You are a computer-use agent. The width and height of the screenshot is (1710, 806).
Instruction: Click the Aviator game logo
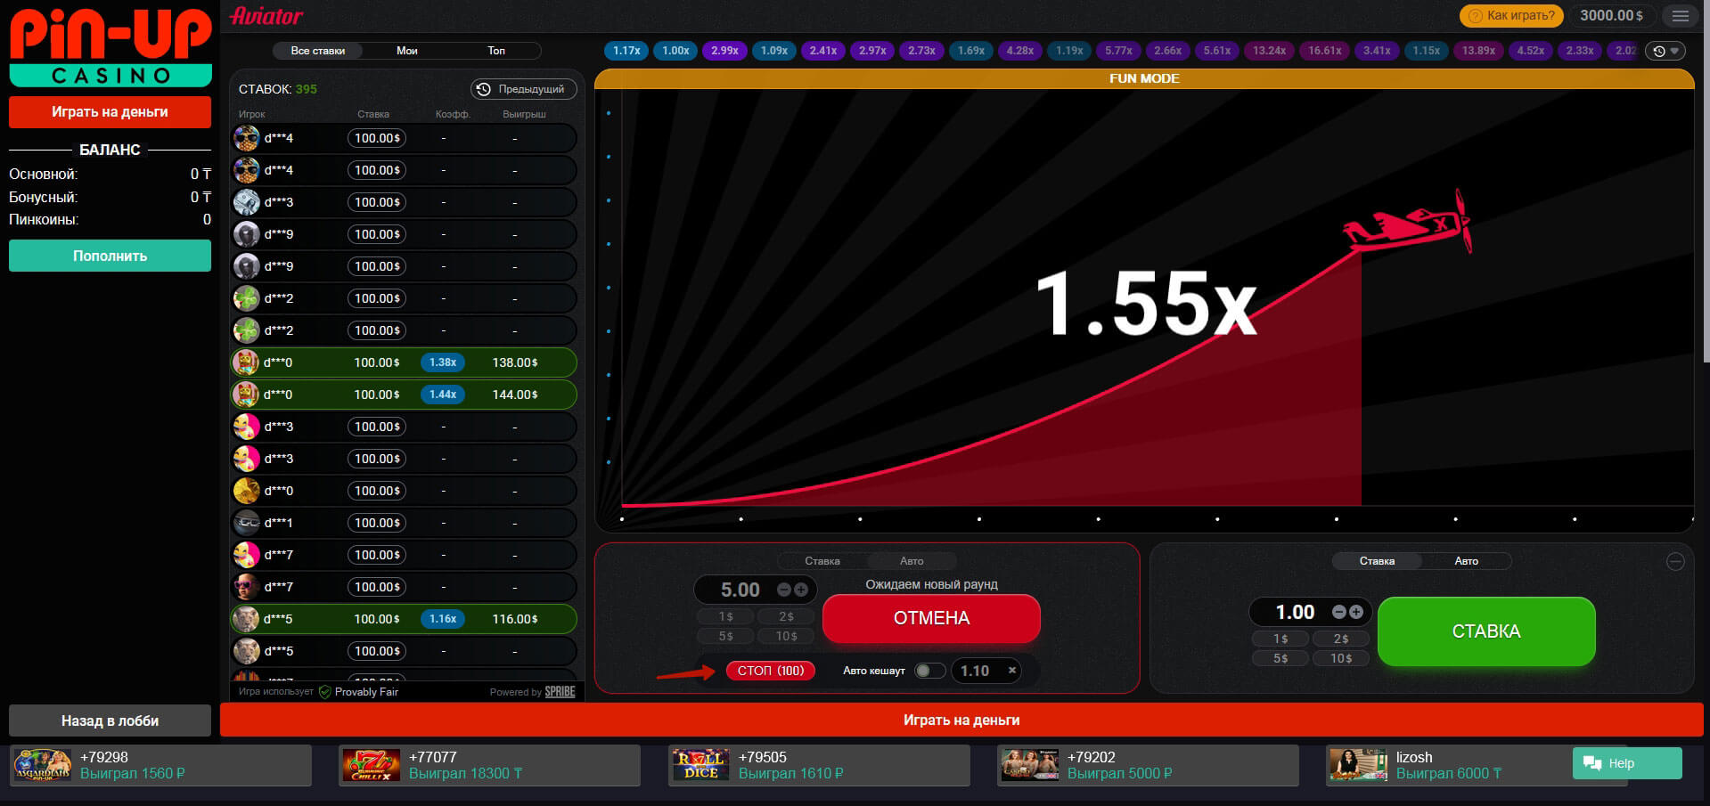[266, 16]
